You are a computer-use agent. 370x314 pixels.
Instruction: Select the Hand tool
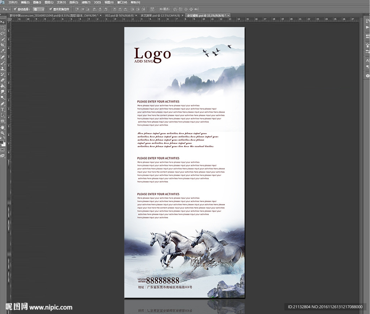[3, 127]
